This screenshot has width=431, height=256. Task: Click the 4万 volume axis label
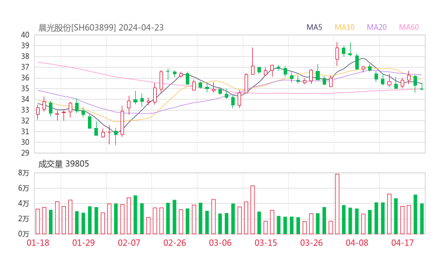coord(24,204)
